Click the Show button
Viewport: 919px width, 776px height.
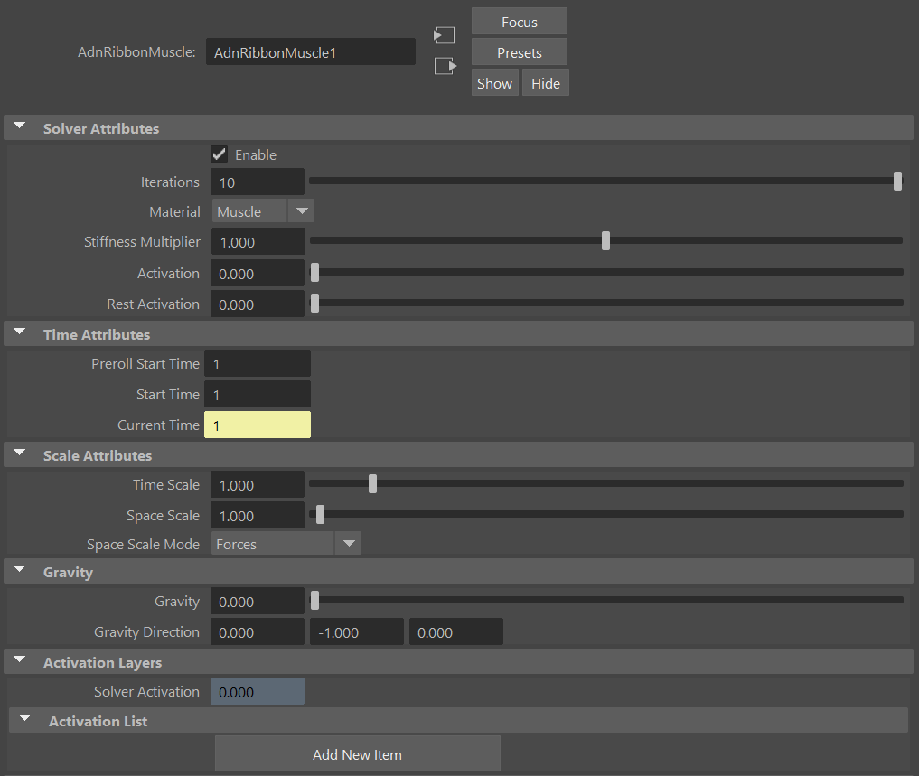(x=494, y=82)
